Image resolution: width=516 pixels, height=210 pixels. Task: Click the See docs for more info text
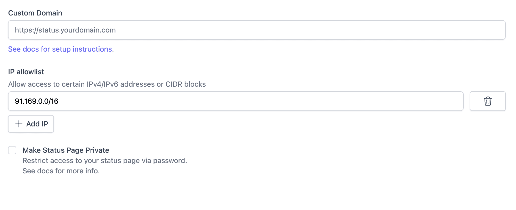click(61, 171)
